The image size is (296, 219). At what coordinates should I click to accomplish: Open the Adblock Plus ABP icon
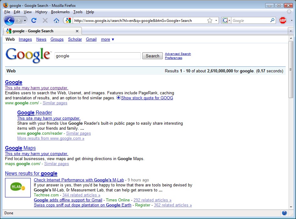coord(283,20)
